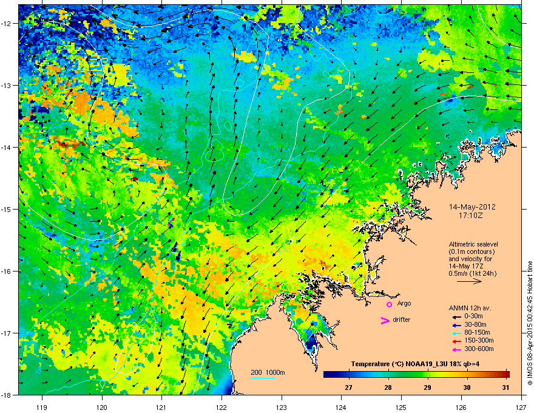Click the latitude axis label -17
The image size is (534, 413).
pyautogui.click(x=7, y=333)
